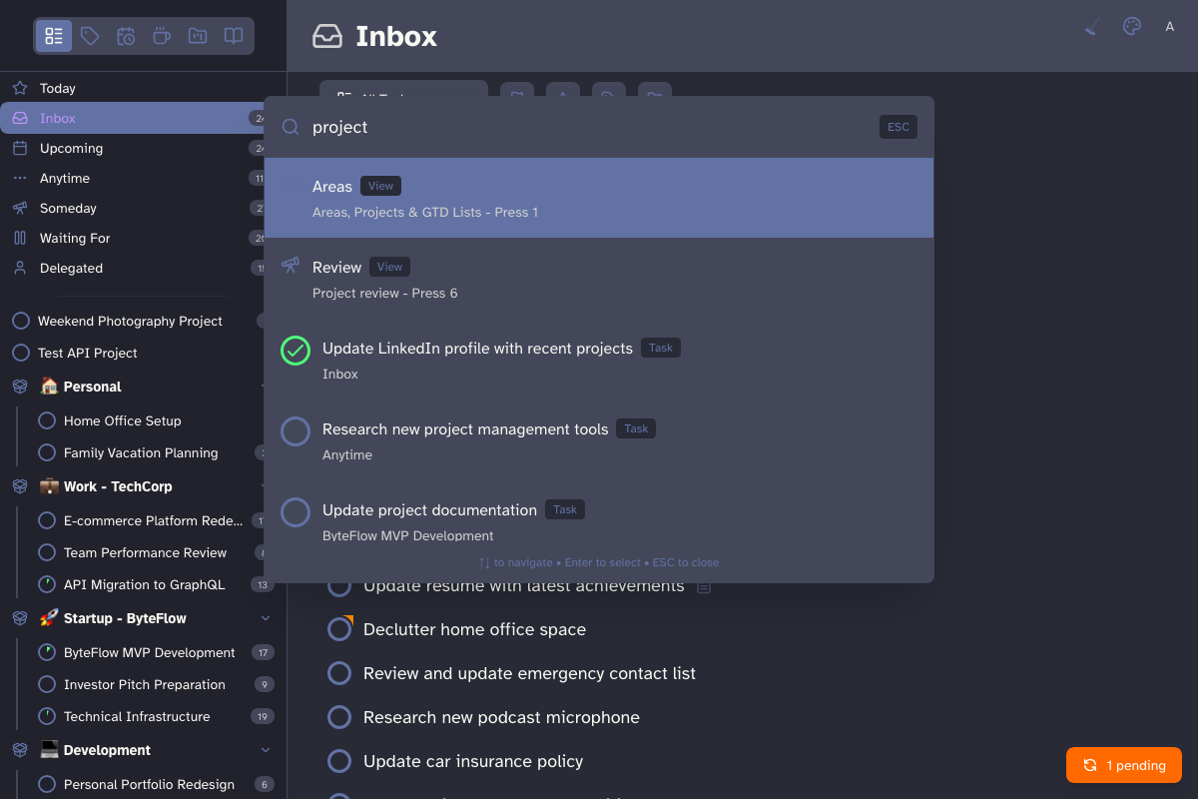Open the folder chart icon
The height and width of the screenshot is (799, 1198).
pyautogui.click(x=198, y=36)
